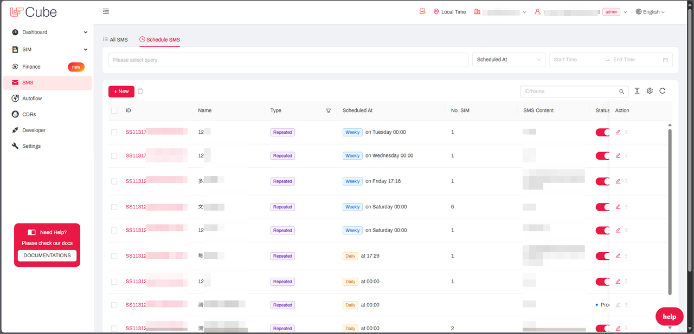Open Autoflow in the sidebar
The image size is (694, 334).
[x=32, y=99]
